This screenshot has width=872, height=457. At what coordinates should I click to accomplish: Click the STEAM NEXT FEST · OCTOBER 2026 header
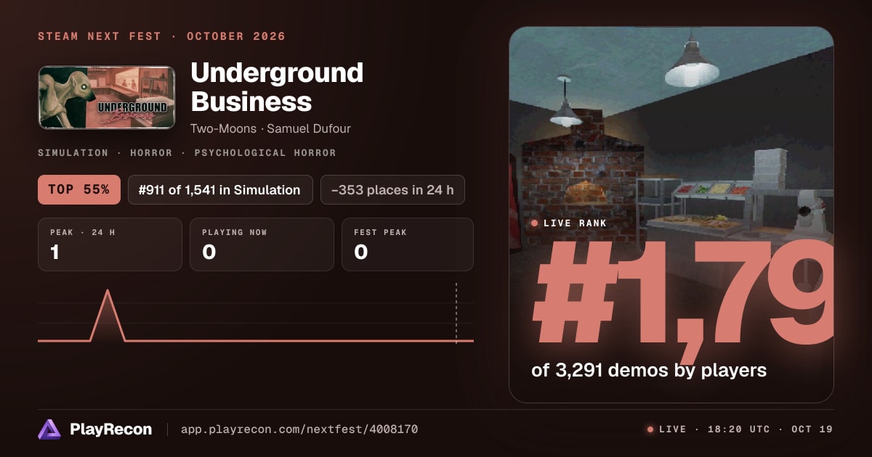(162, 36)
